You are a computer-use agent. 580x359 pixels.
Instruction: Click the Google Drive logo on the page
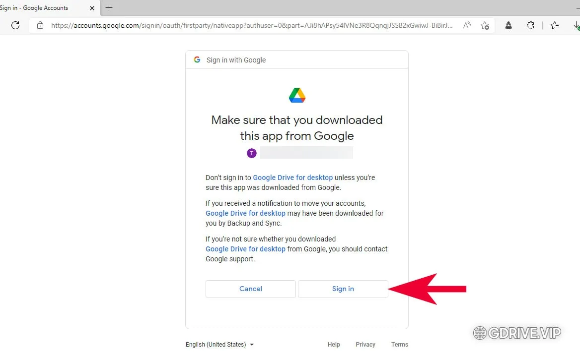point(296,95)
